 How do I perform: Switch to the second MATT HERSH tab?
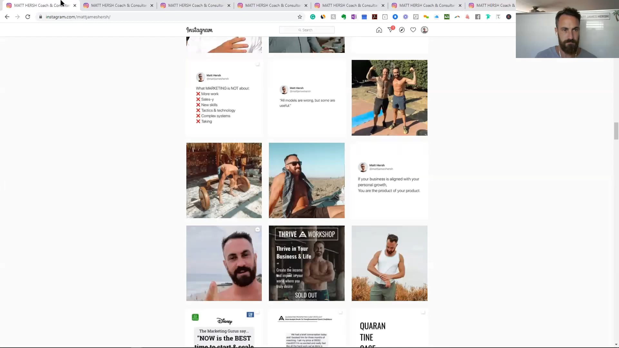118,5
